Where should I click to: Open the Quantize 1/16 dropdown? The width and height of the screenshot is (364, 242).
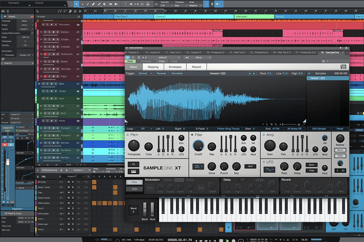pos(166,6)
